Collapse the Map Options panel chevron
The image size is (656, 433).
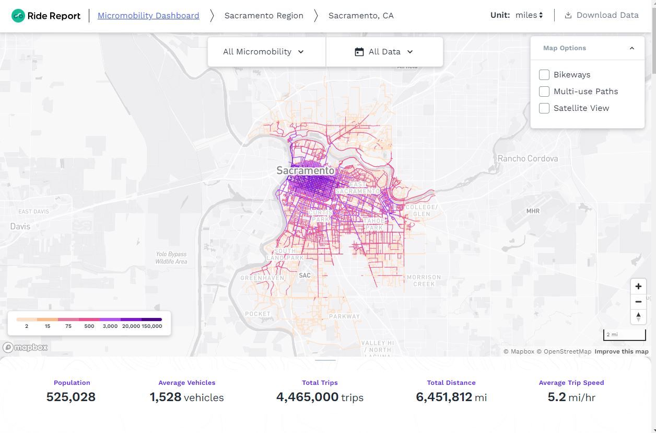[631, 48]
